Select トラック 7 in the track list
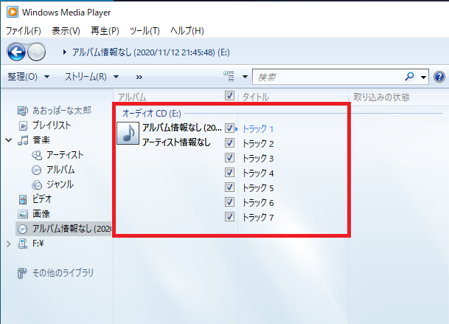The image size is (449, 324). point(258,217)
